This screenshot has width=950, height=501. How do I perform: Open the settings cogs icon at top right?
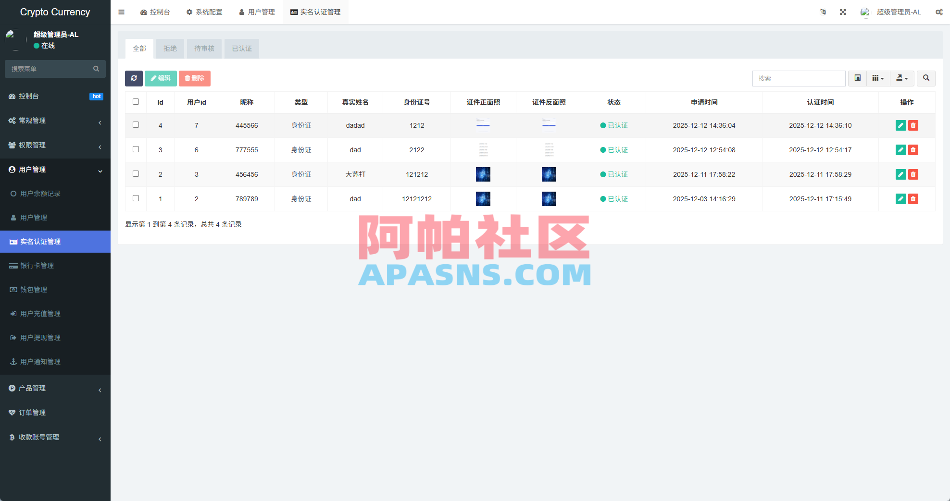pos(939,12)
